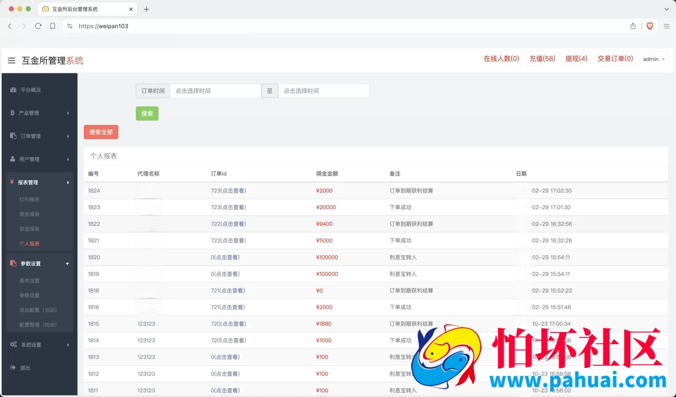Open a new tab with the plus icon
This screenshot has width=676, height=397.
pyautogui.click(x=147, y=9)
